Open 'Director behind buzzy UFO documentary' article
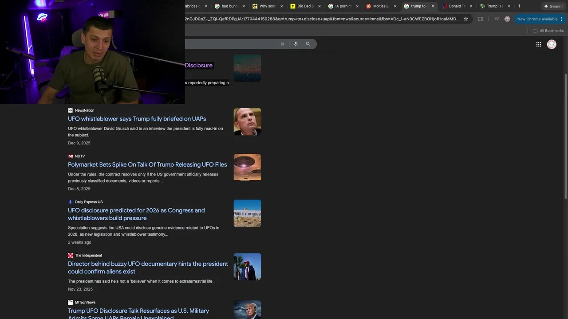 (148, 268)
